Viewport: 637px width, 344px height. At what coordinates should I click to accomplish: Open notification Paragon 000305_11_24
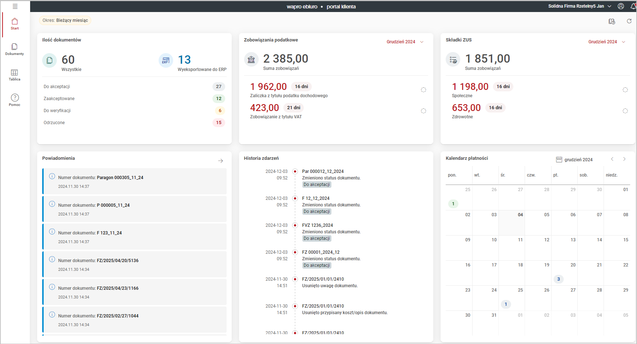pos(134,181)
